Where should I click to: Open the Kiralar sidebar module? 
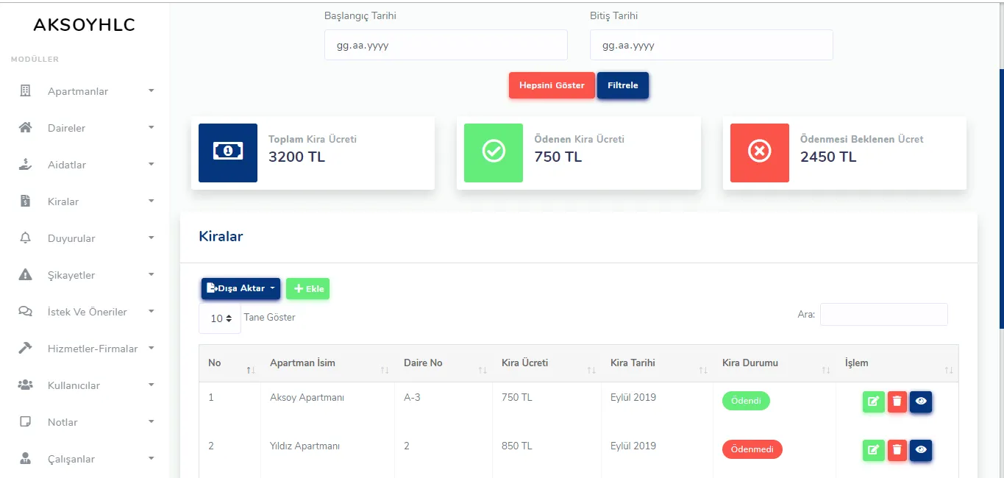86,201
